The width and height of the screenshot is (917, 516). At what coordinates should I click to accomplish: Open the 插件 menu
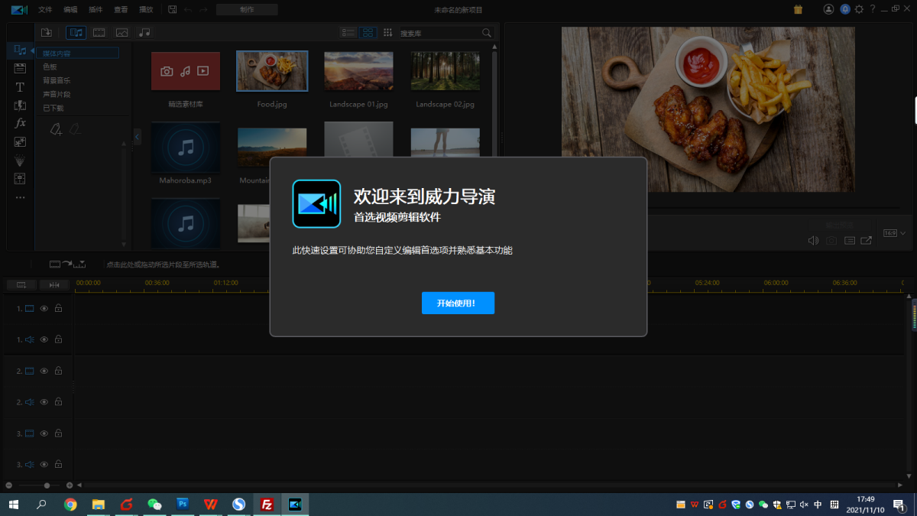click(96, 10)
